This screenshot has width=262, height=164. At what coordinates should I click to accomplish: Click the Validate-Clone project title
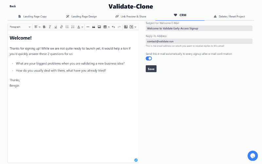click(x=131, y=6)
